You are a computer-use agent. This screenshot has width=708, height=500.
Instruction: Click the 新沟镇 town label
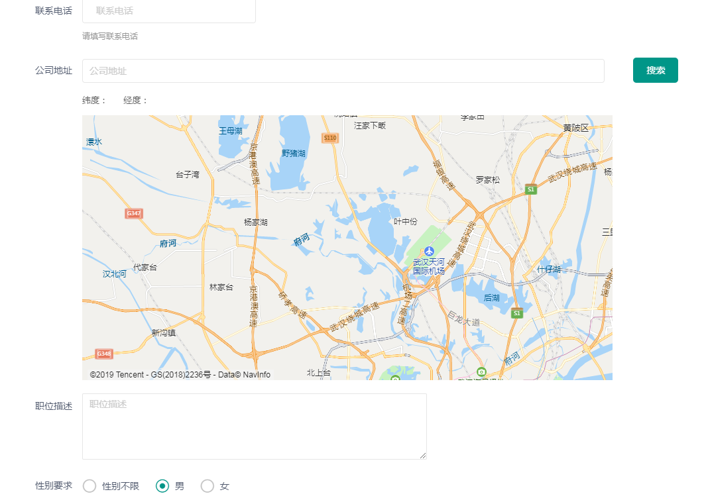pos(164,333)
